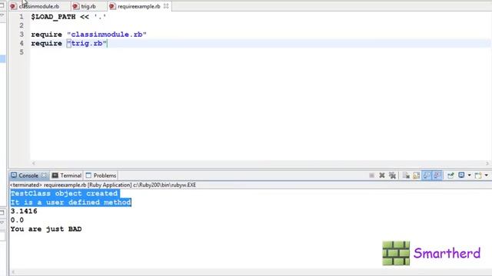Open the Open Console dropdown arrow
Screen dimensions: 492x276
pyautogui.click(x=487, y=176)
